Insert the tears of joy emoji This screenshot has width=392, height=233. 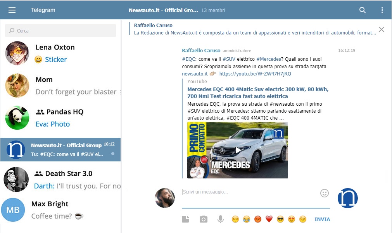pyautogui.click(x=247, y=219)
